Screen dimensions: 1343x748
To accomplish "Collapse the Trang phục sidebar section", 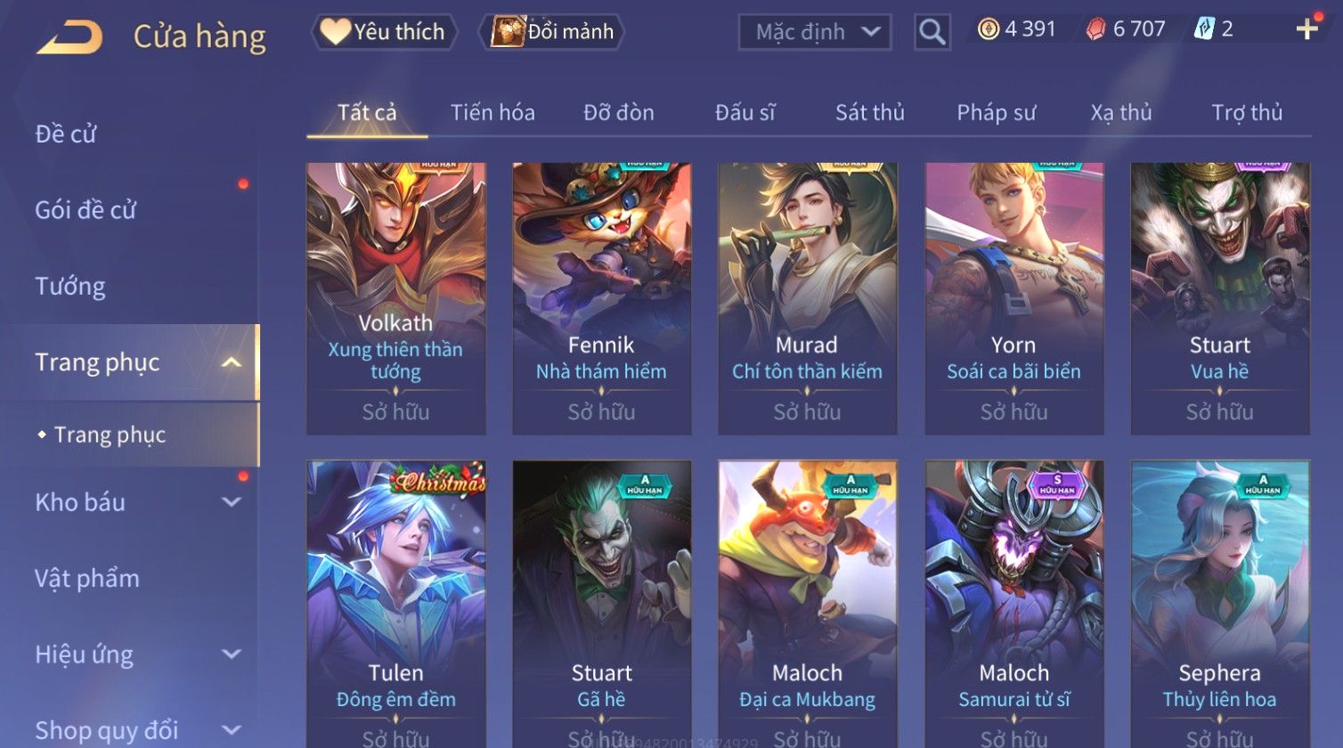I will coord(232,362).
